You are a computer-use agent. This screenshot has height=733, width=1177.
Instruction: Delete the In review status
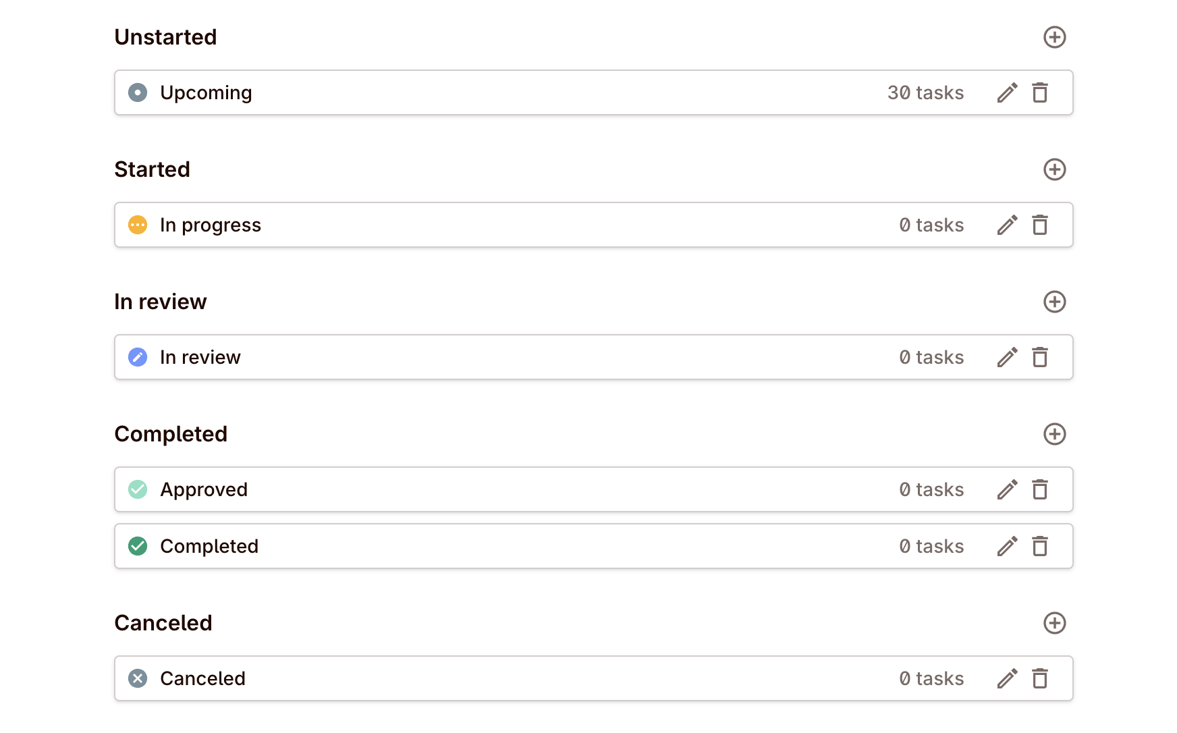(1040, 357)
